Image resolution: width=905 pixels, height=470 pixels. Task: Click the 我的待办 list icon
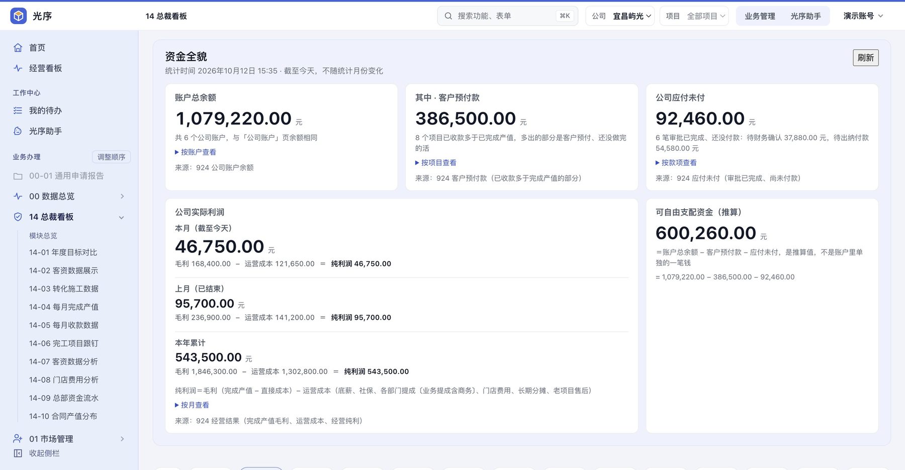18,111
